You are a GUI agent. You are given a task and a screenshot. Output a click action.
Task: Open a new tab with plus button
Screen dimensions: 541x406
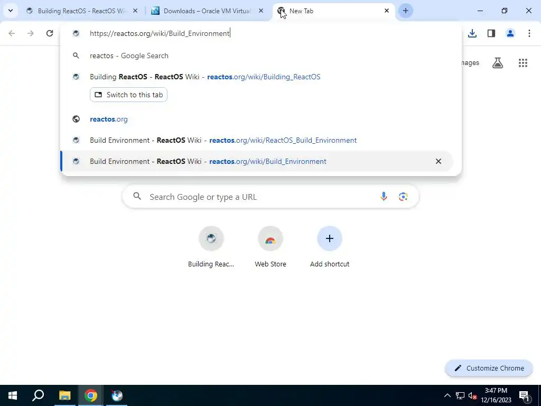pos(405,11)
